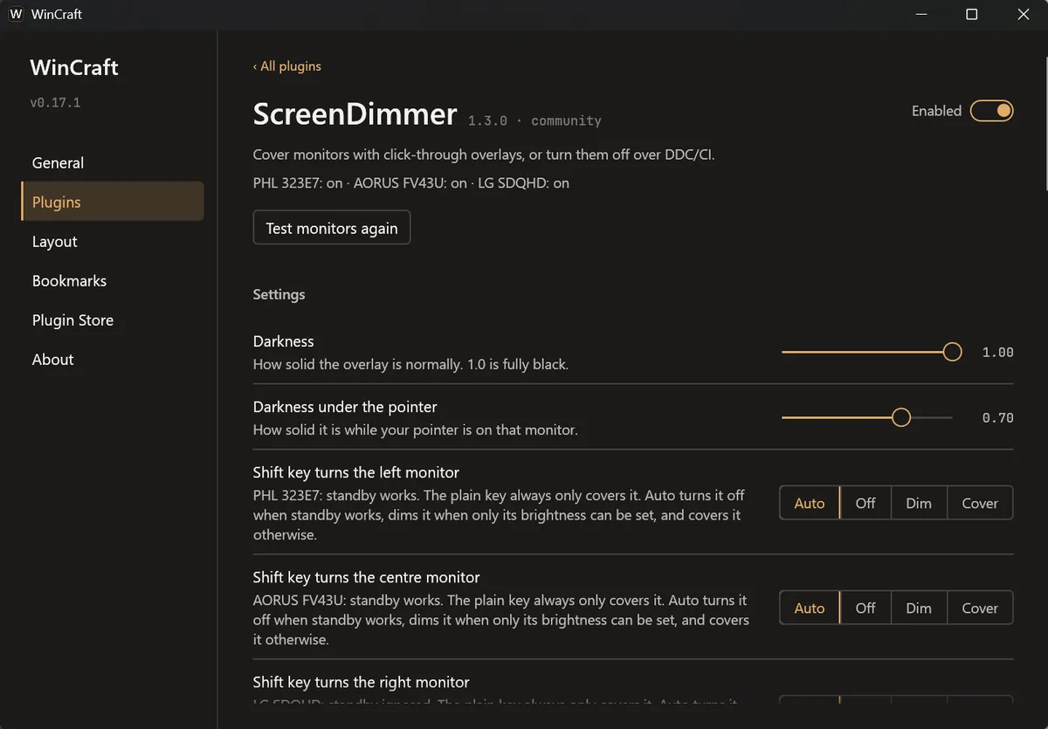This screenshot has width=1048, height=729.
Task: Select Cover for the left monitor
Action: pyautogui.click(x=980, y=503)
